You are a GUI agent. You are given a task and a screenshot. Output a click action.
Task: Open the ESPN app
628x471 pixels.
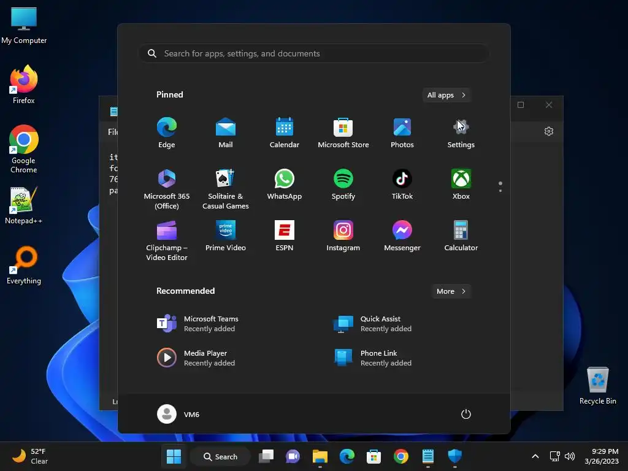pyautogui.click(x=285, y=236)
